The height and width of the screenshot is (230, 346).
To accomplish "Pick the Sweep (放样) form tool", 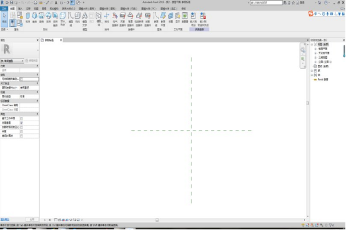I will 48,17.
